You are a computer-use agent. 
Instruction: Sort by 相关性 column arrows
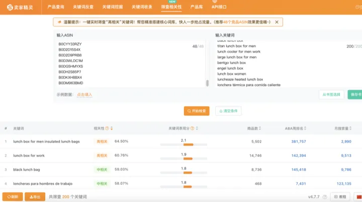coord(112,128)
